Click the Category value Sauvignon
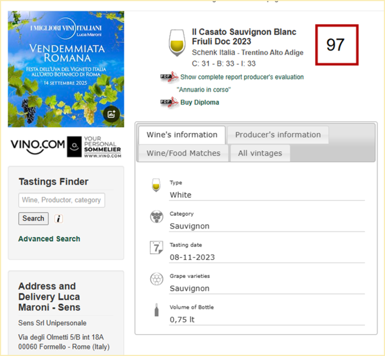Image resolution: width=385 pixels, height=356 pixels. click(189, 226)
